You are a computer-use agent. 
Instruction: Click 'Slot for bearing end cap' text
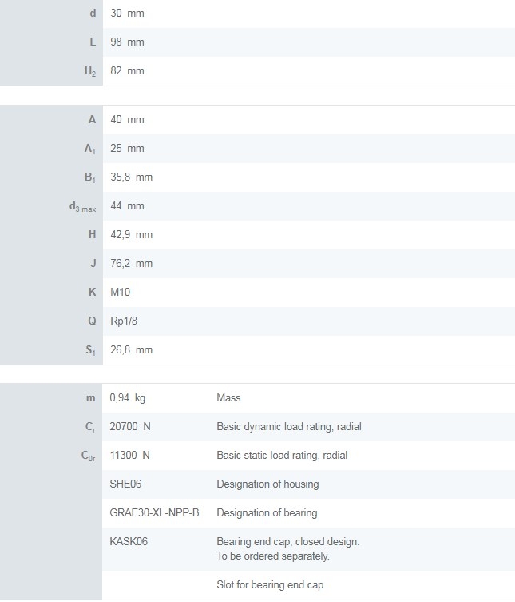(270, 585)
